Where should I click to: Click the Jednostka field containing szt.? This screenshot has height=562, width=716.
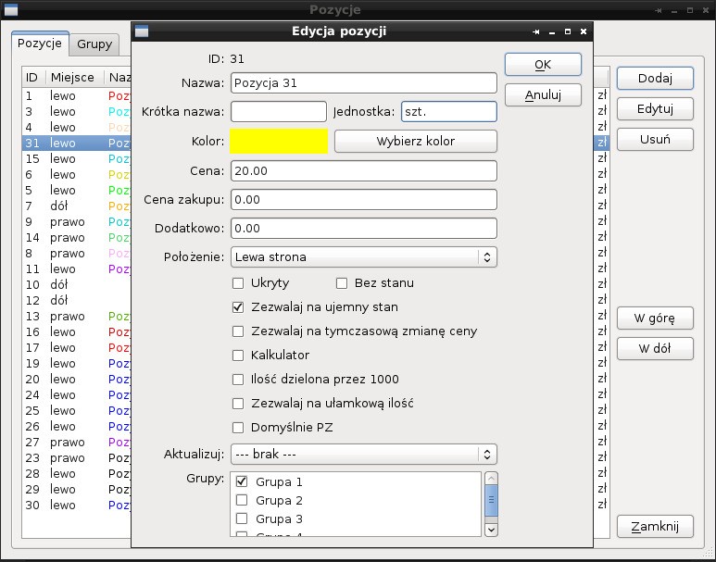pos(449,111)
